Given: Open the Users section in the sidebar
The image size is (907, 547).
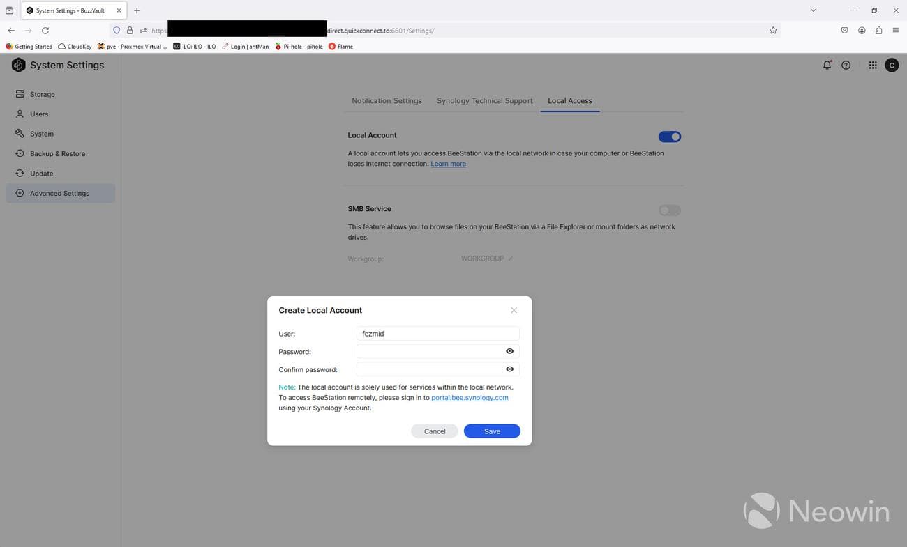Looking at the screenshot, I should coord(38,114).
